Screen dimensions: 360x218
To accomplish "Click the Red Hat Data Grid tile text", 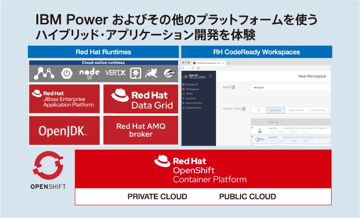I will 152,100.
